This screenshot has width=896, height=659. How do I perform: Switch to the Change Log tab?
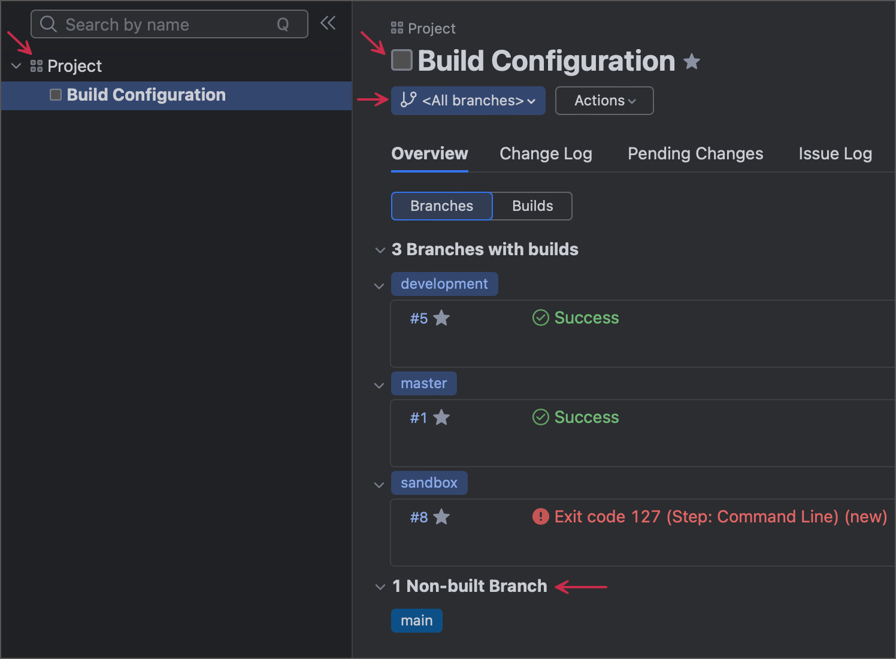(x=545, y=153)
